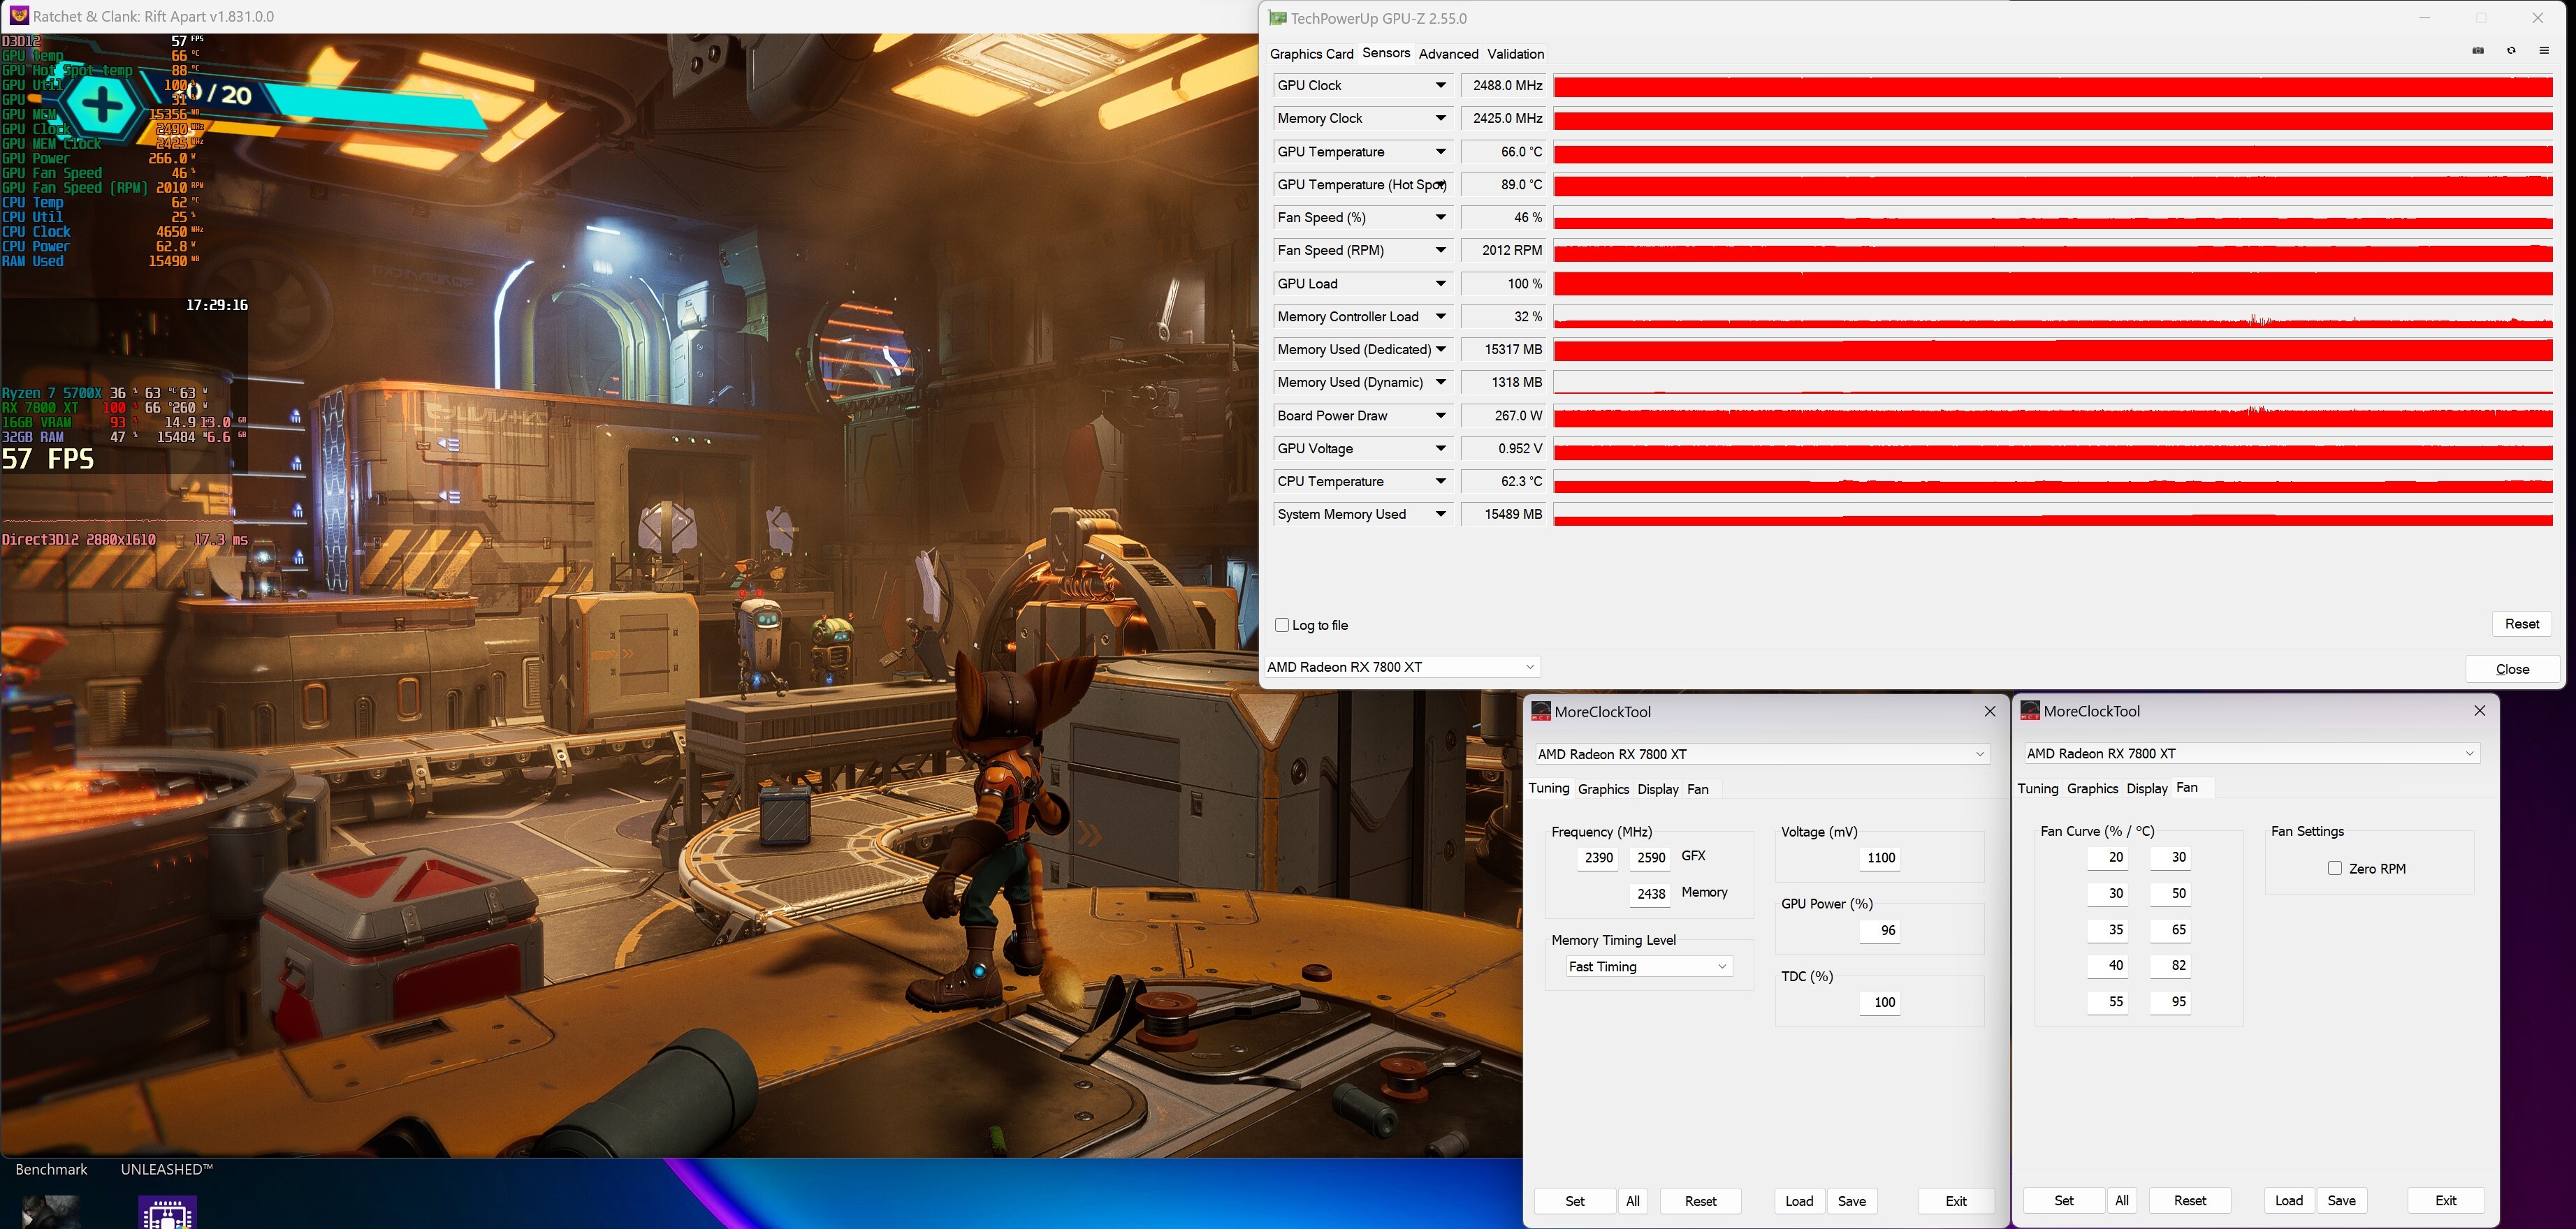Click Reset in the MoreClockTool Fan Curve window
2576x1229 pixels.
coord(2190,1200)
